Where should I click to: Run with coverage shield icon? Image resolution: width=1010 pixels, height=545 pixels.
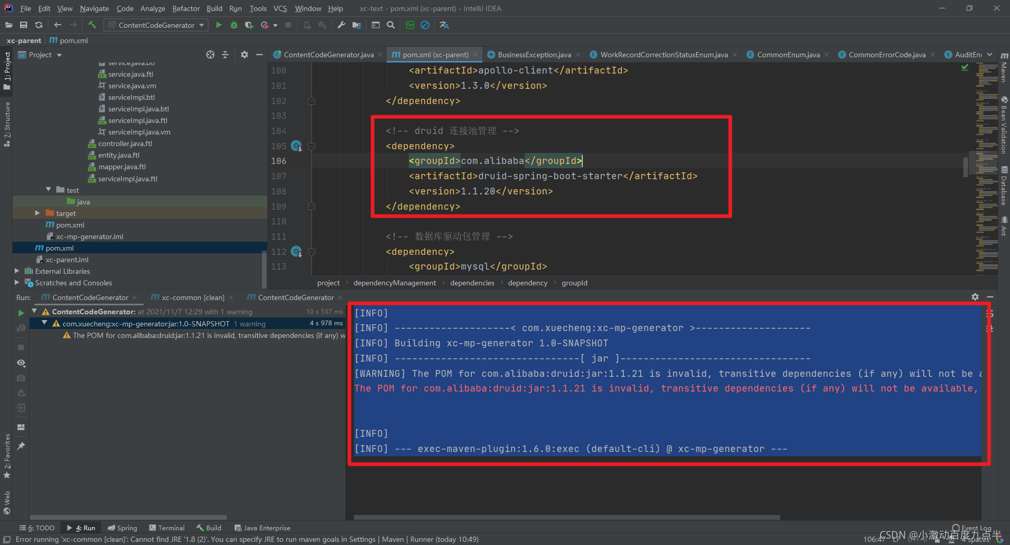click(249, 25)
